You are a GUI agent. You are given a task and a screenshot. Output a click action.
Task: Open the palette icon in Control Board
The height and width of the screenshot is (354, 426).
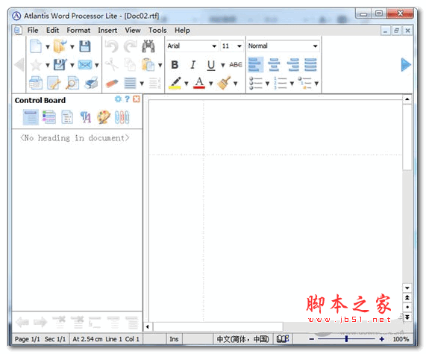(x=104, y=117)
